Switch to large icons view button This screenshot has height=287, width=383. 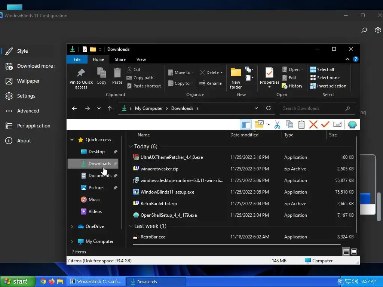354,251
